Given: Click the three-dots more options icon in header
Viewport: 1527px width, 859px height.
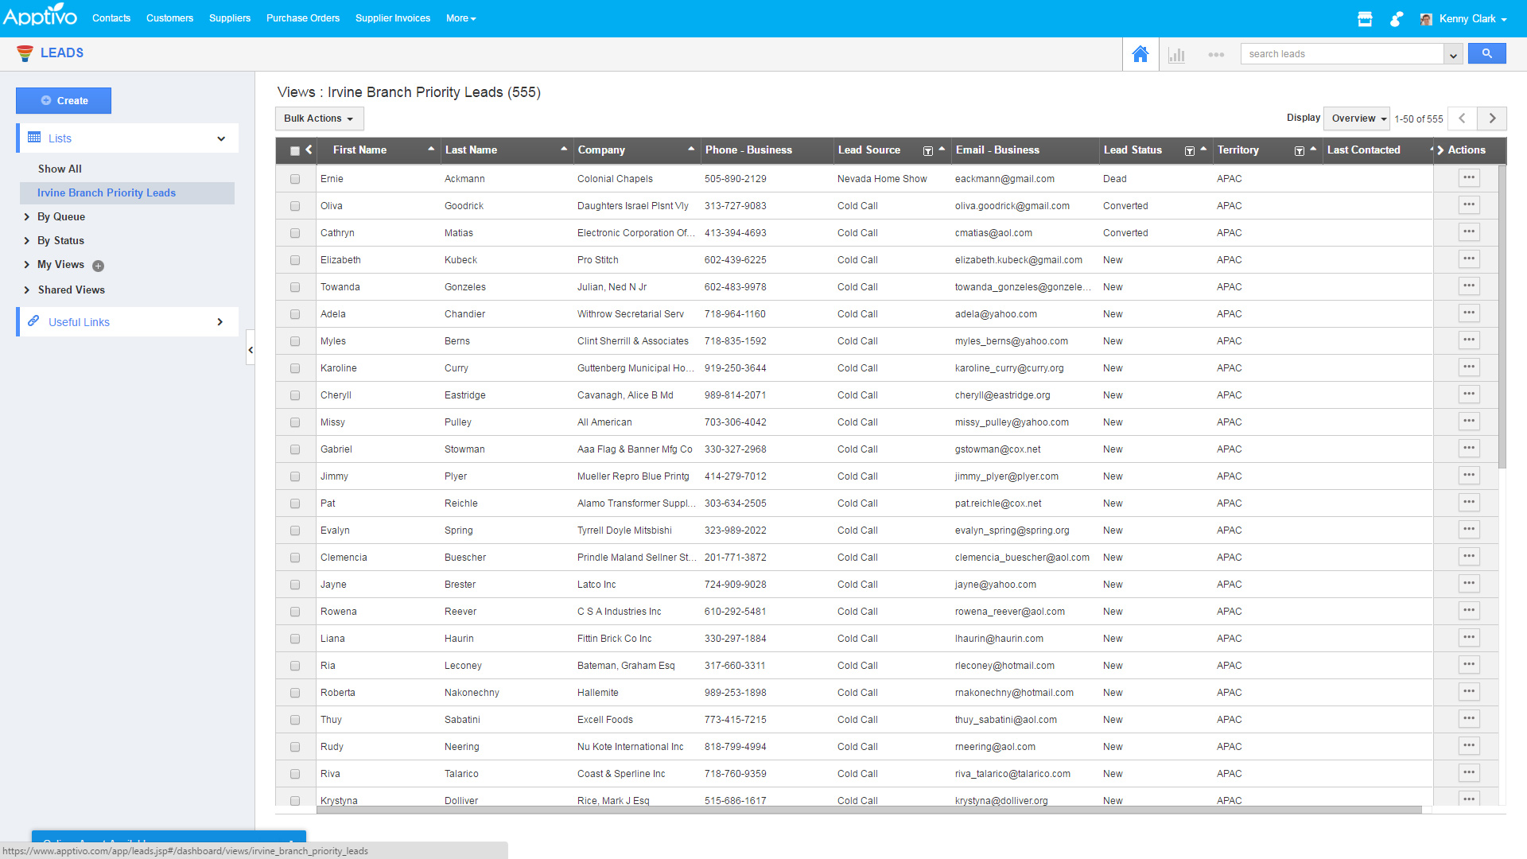Looking at the screenshot, I should [x=1215, y=54].
